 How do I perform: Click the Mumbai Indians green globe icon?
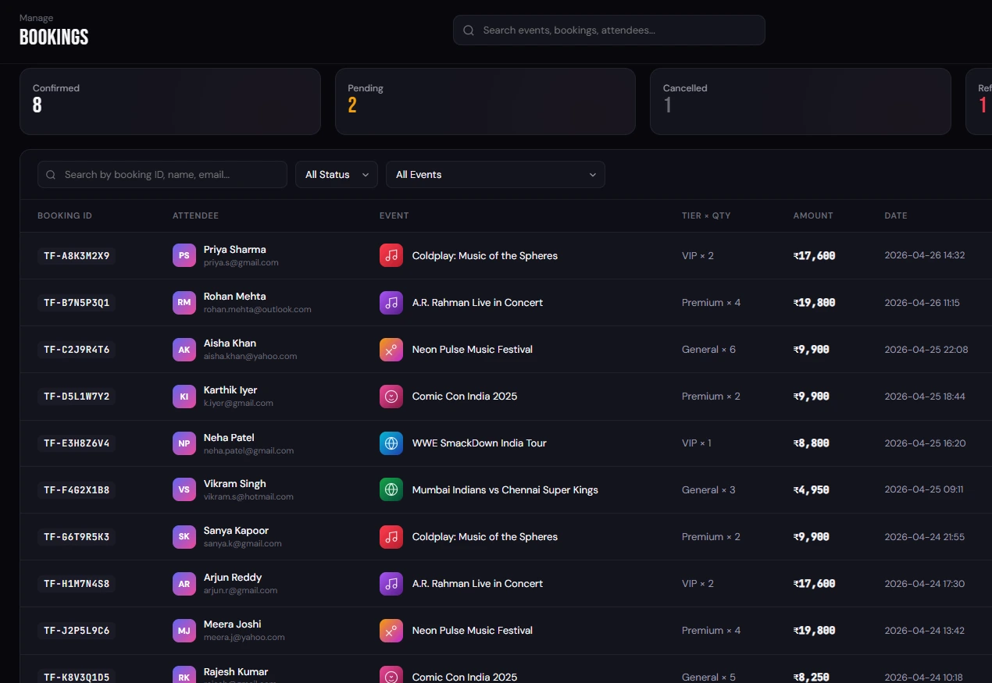[x=391, y=489]
